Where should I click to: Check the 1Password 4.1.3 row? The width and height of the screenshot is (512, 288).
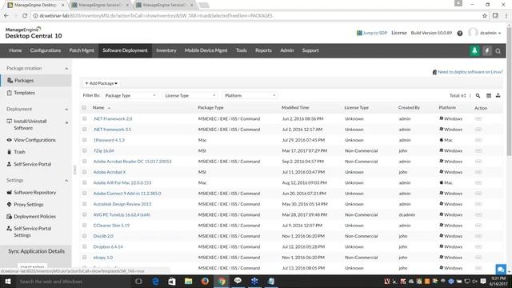[84, 140]
